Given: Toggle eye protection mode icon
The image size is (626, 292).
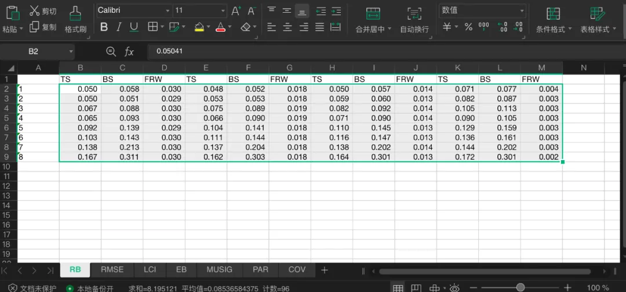Looking at the screenshot, I should 454,287.
